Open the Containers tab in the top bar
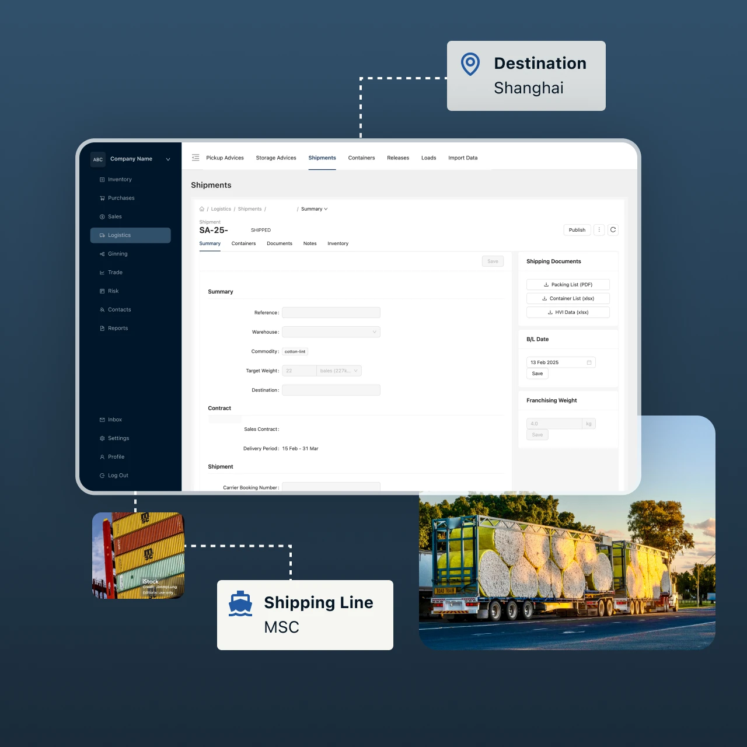 (362, 158)
